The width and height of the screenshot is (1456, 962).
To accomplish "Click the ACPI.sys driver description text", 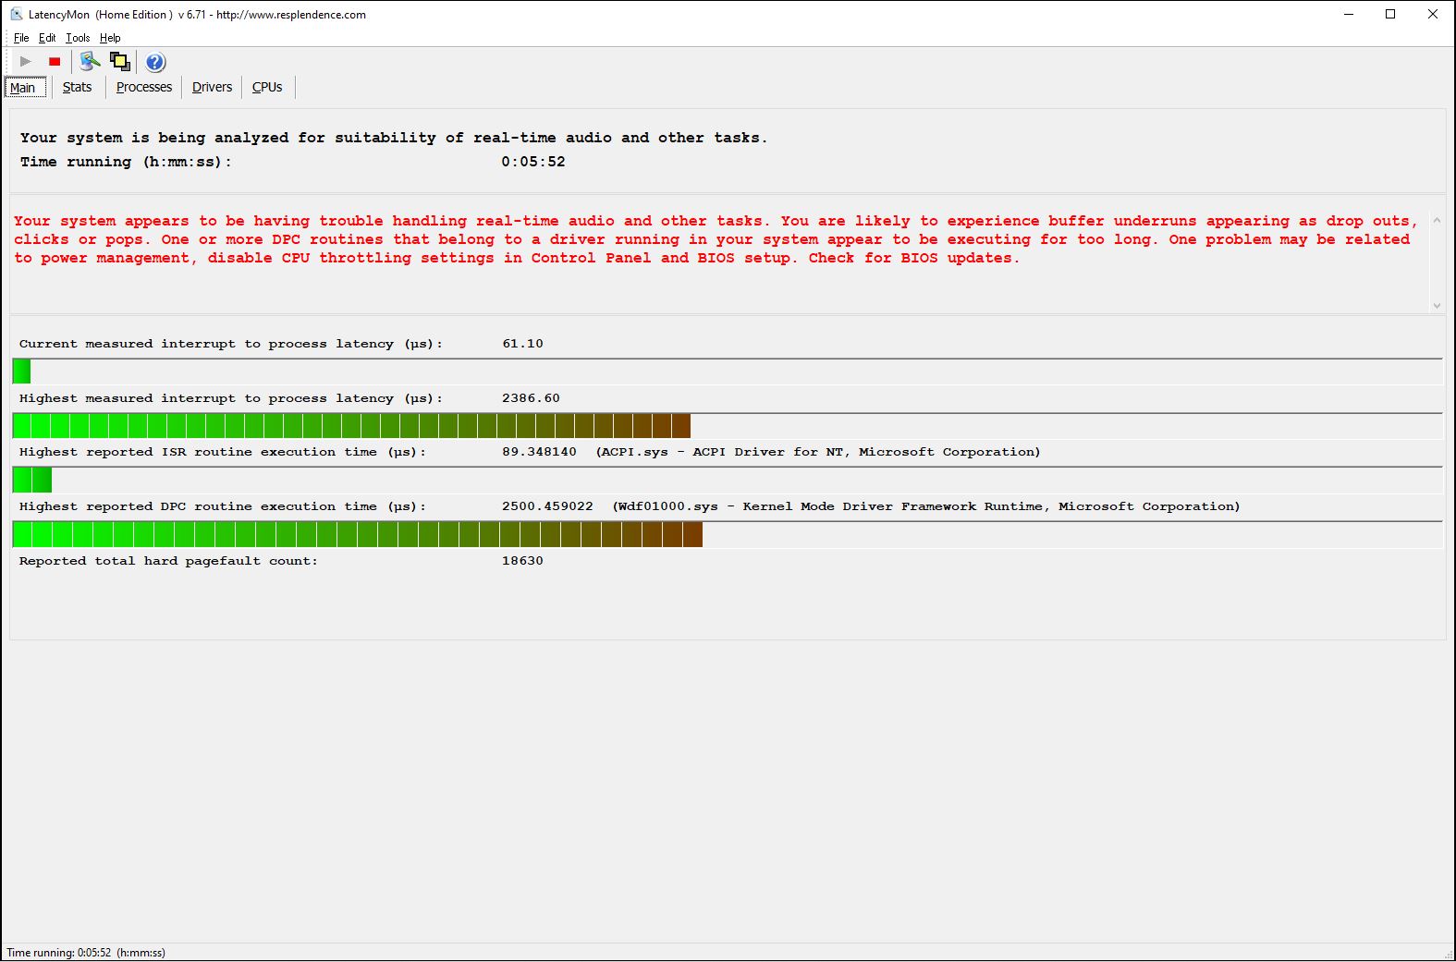I will pyautogui.click(x=818, y=452).
